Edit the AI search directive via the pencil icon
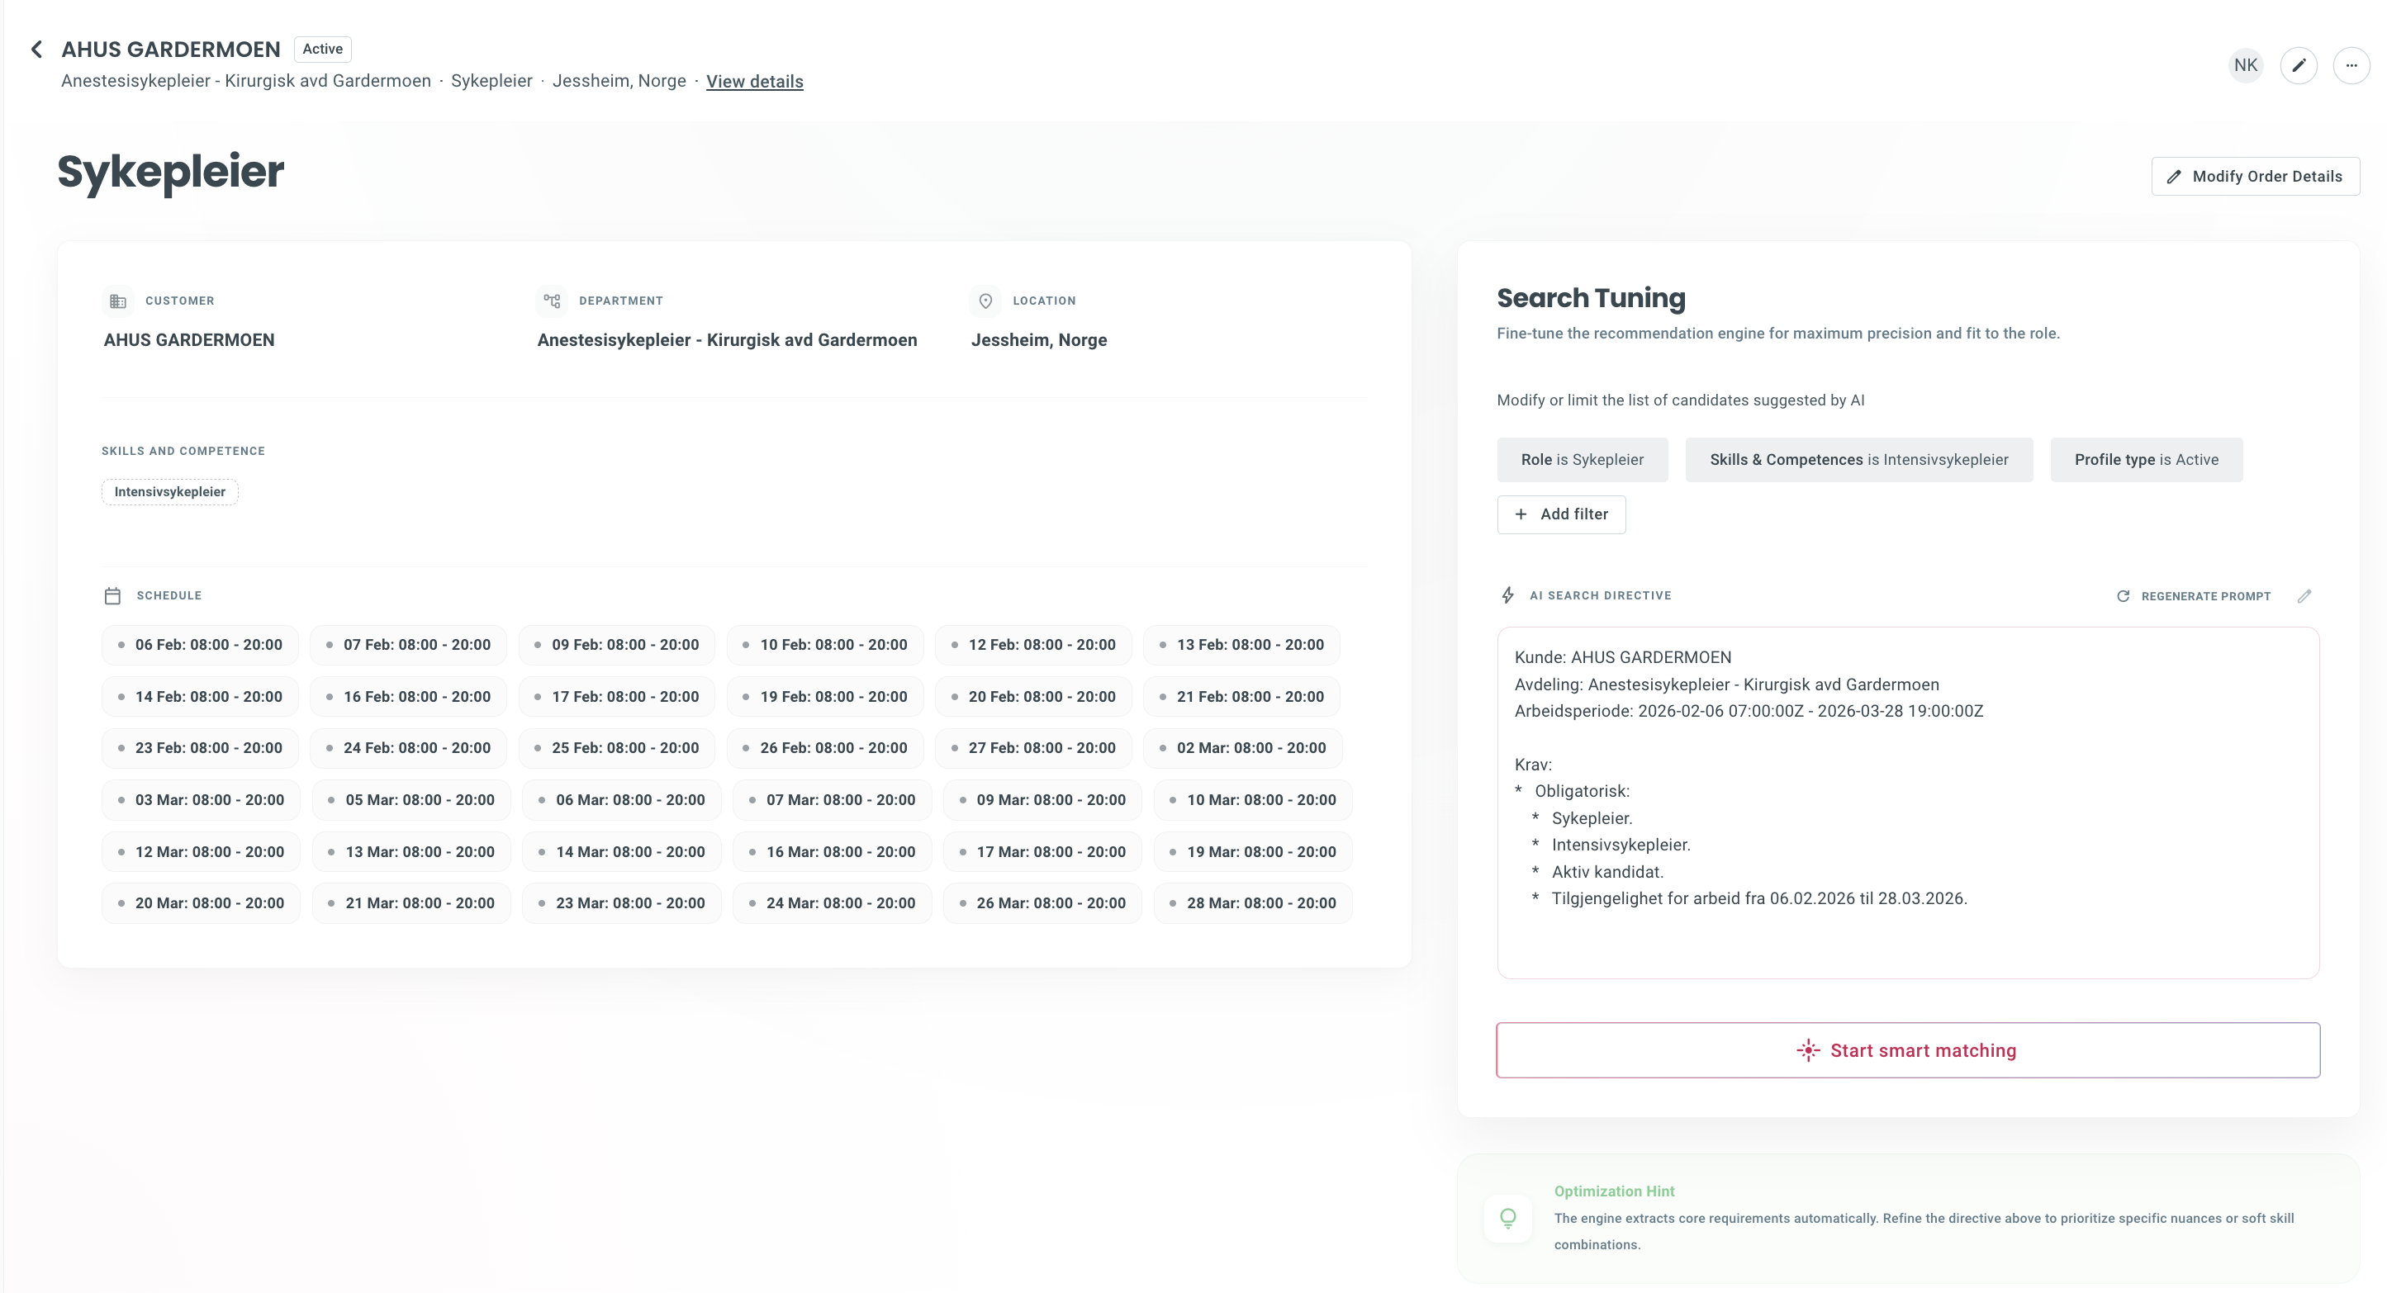 tap(2306, 595)
